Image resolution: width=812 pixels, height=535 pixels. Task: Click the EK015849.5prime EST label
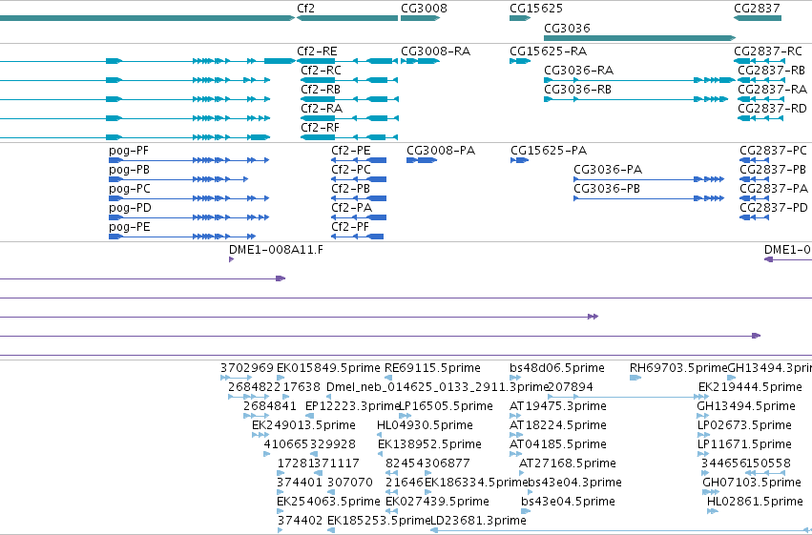pyautogui.click(x=328, y=368)
